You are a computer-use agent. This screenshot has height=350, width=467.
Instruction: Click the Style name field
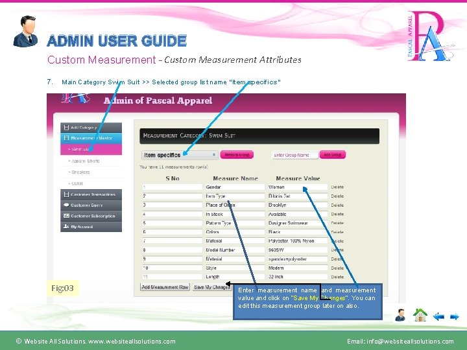click(x=234, y=268)
